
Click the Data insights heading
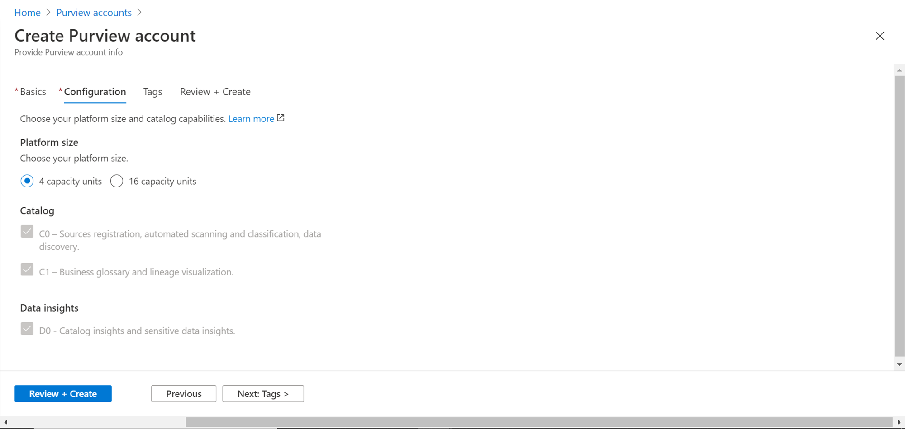[x=49, y=308]
